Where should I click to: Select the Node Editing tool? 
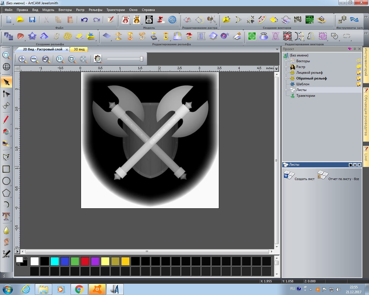[x=6, y=94]
